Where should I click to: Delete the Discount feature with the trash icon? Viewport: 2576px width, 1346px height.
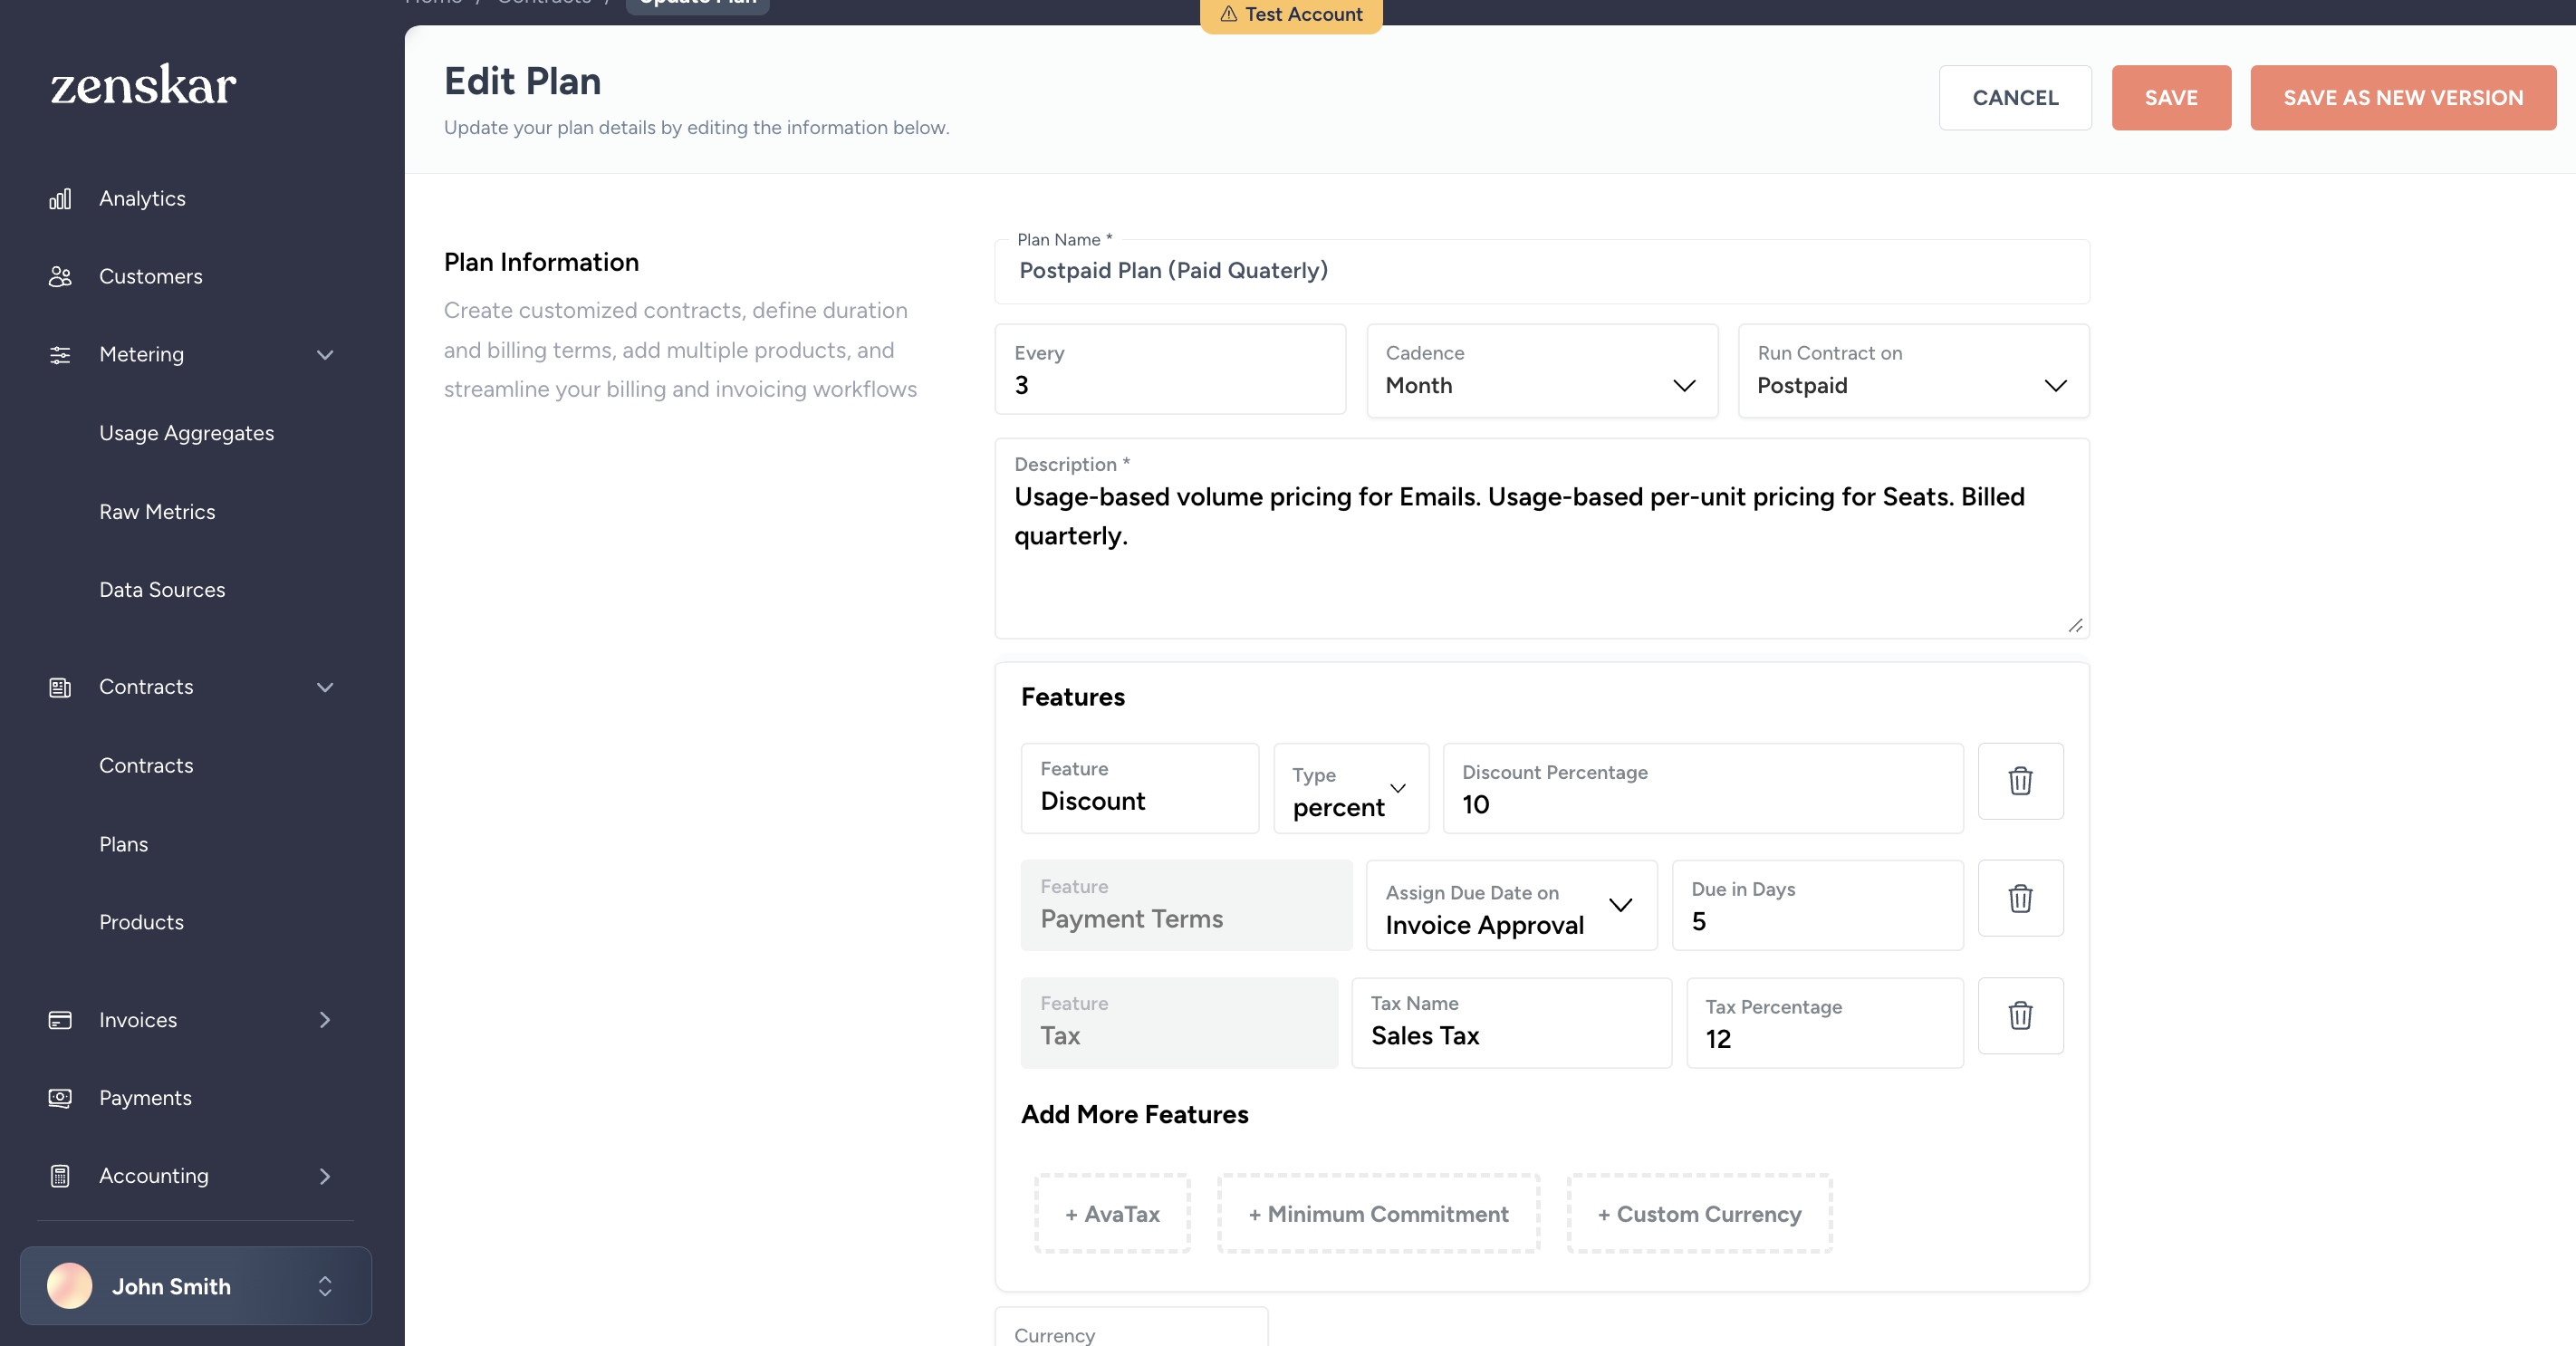click(2020, 782)
